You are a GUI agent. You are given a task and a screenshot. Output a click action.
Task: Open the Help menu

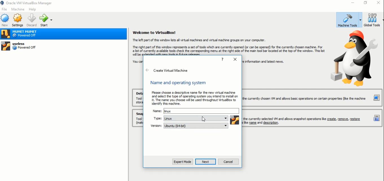[x=32, y=9]
